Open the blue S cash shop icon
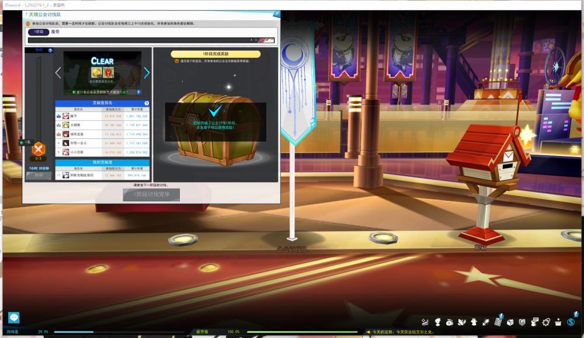Image resolution: width=584 pixels, height=338 pixels. click(571, 322)
